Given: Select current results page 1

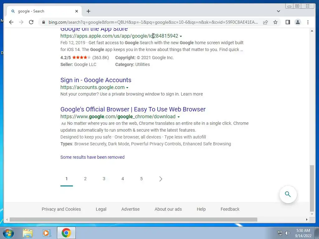Looking at the screenshot, I should tap(67, 179).
